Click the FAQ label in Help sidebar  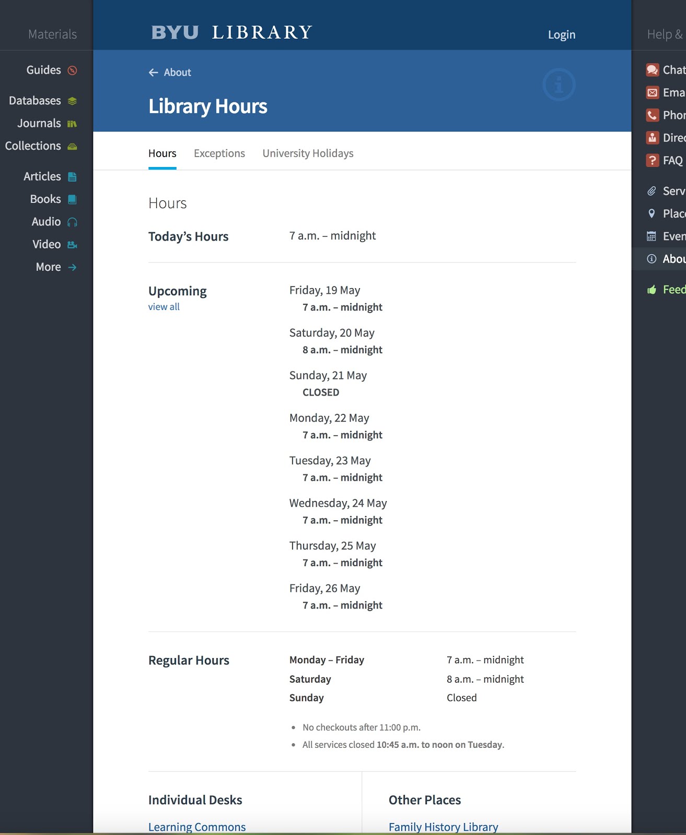(673, 160)
